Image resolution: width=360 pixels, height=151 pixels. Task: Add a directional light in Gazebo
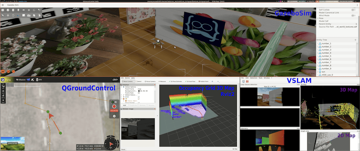[x=34, y=10]
